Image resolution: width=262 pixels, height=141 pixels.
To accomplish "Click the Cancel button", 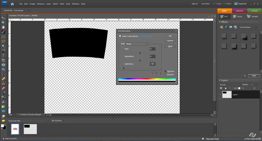I will 170,40.
